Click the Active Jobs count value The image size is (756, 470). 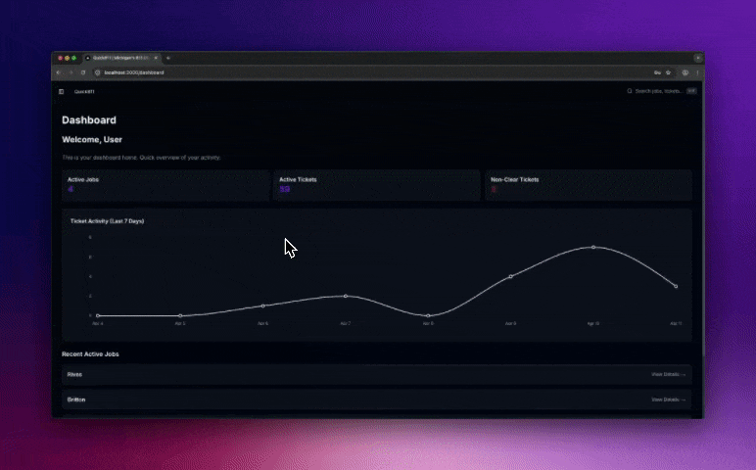[x=71, y=189]
